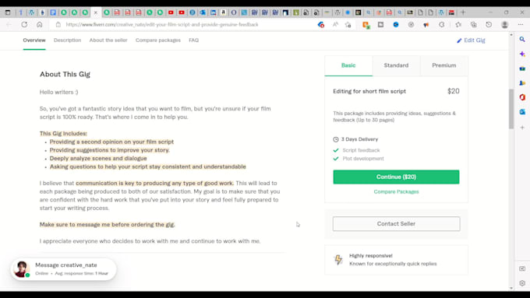This screenshot has height=298, width=530.
Task: Open the browser Collections panel
Action: (x=474, y=25)
